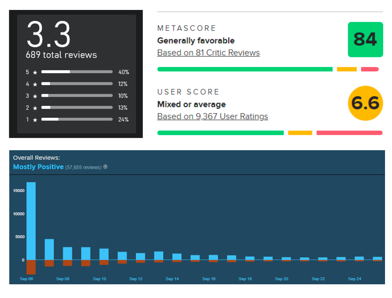
Task: Click the '689 total reviews' text
Action: [x=61, y=55]
